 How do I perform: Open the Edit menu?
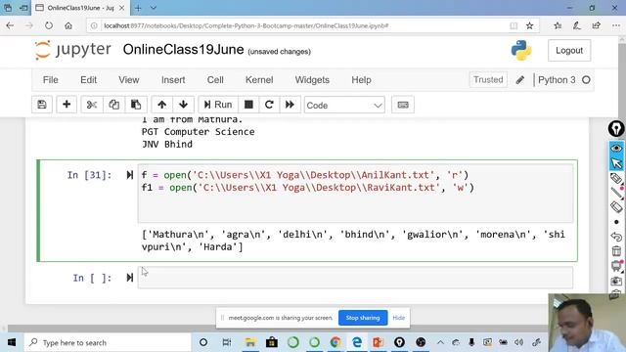88,80
